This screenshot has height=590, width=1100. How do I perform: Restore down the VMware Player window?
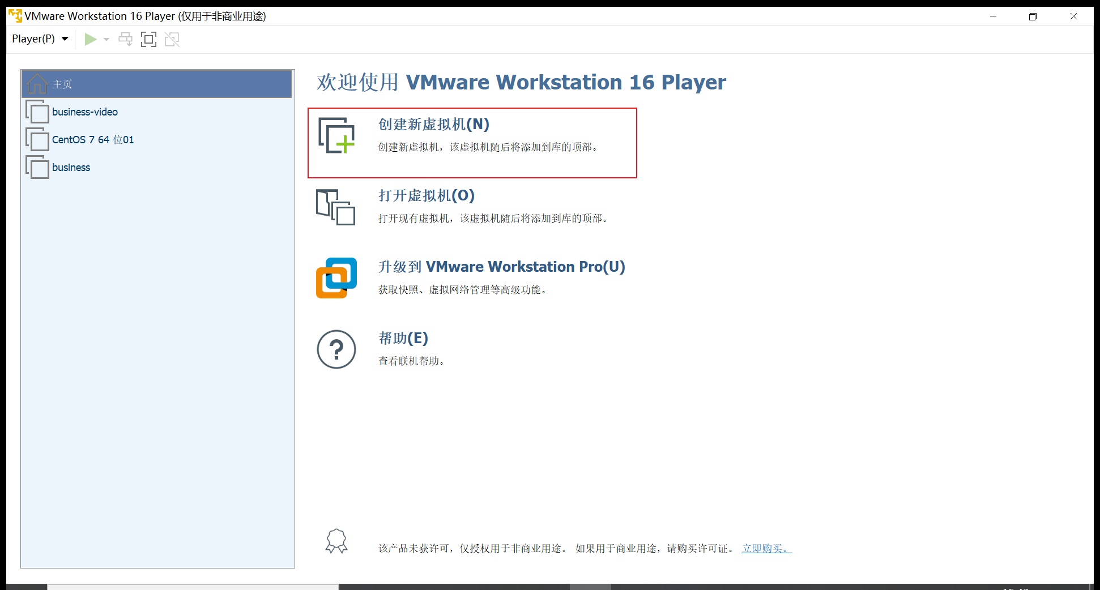coord(1033,16)
